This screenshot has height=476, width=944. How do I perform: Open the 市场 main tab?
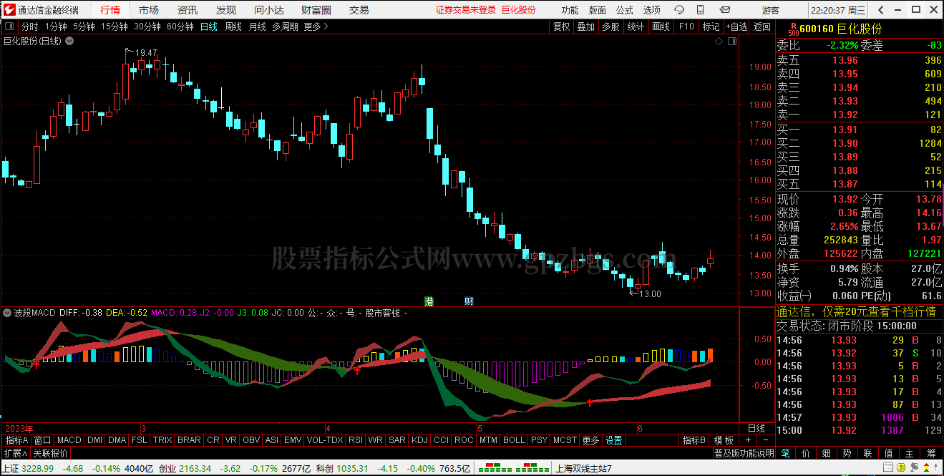coord(149,10)
